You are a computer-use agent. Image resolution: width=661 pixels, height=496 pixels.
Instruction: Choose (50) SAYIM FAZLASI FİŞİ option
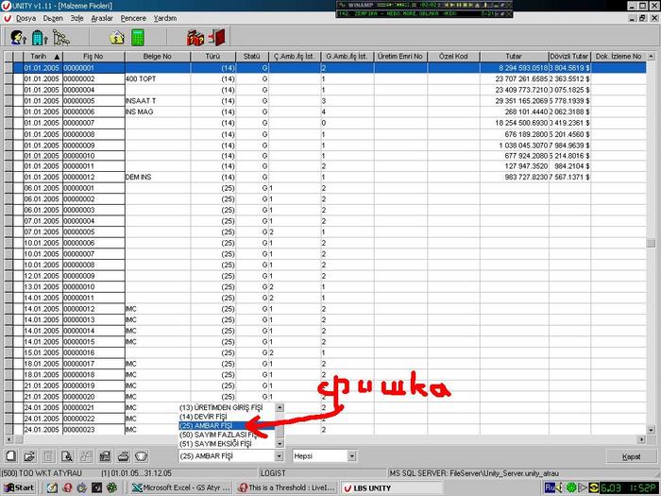[x=216, y=434]
